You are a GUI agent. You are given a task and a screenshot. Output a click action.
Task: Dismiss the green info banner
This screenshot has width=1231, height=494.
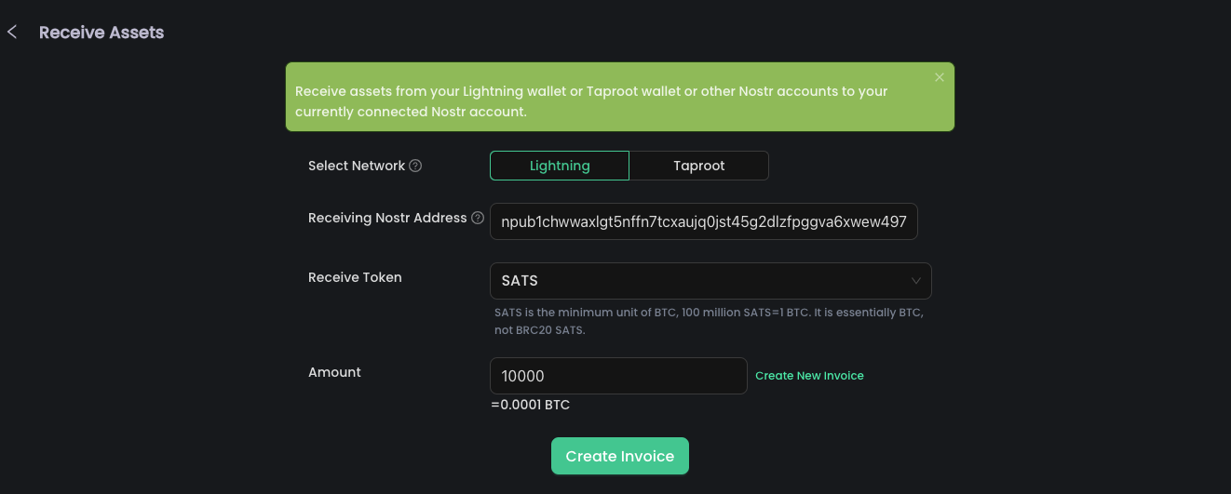[940, 77]
